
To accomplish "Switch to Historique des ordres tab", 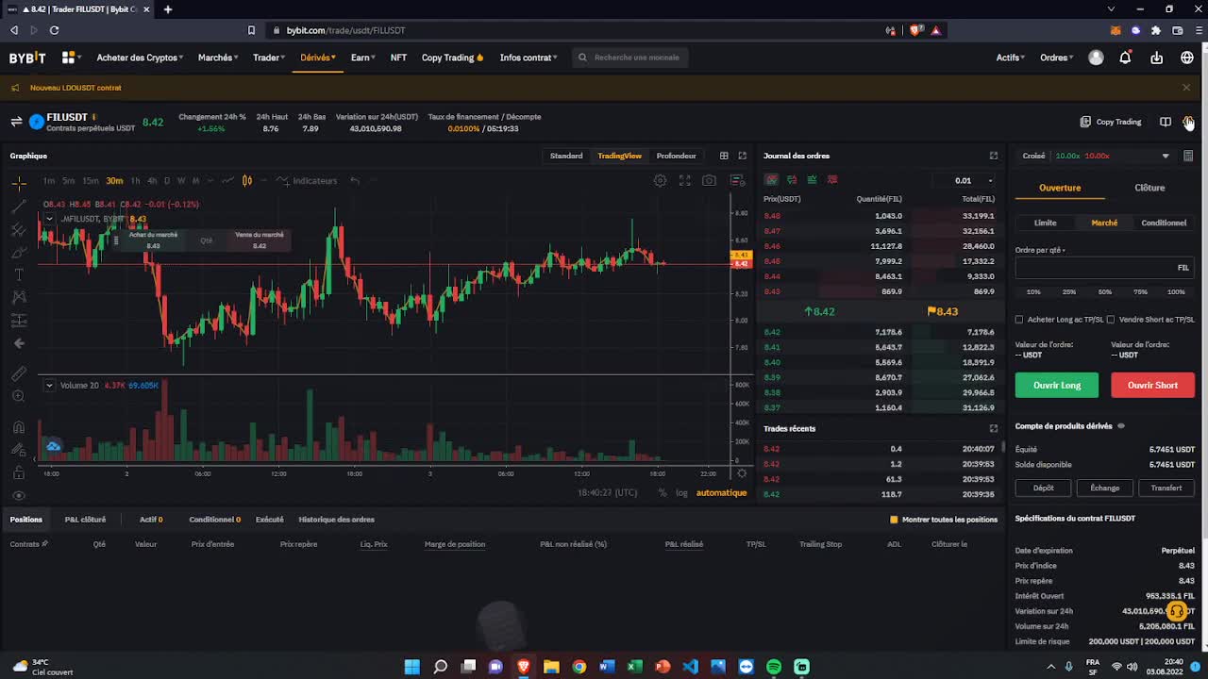I will point(336,520).
